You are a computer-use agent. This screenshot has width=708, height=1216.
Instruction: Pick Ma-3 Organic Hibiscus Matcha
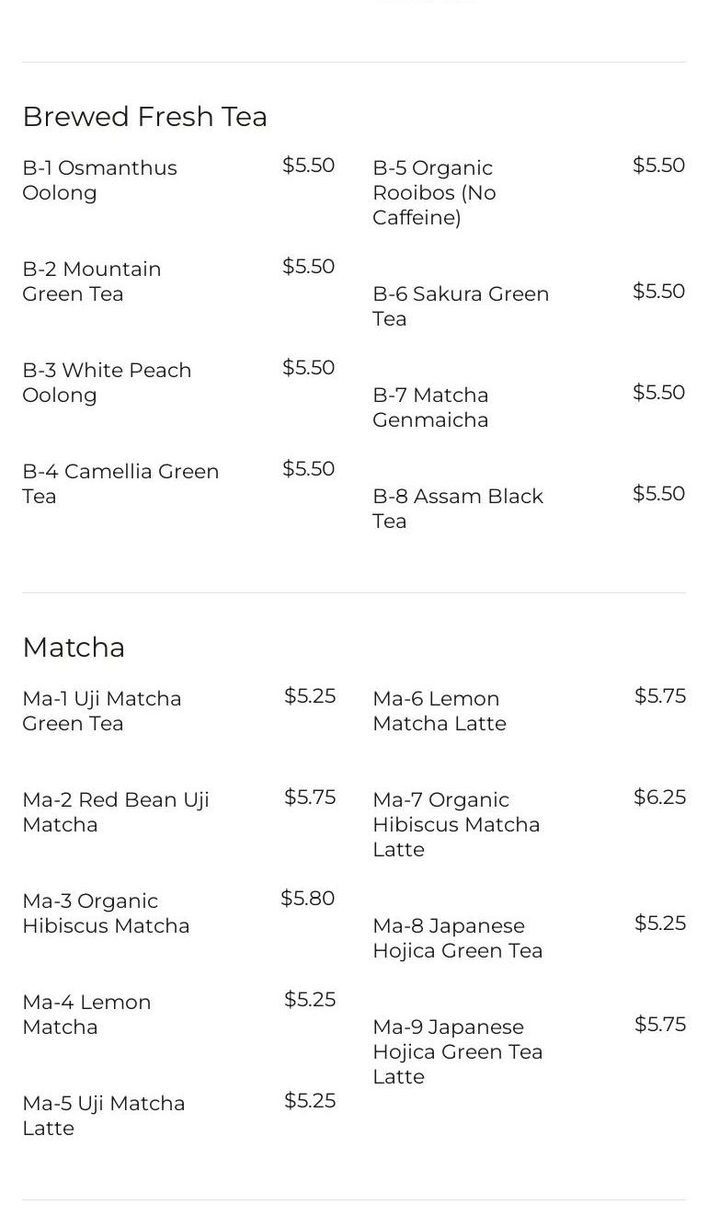(106, 913)
